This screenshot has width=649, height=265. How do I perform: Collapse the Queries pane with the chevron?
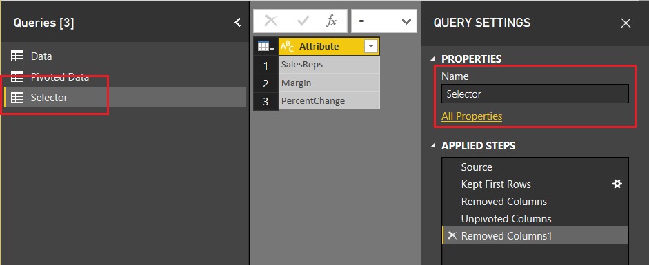tap(237, 22)
